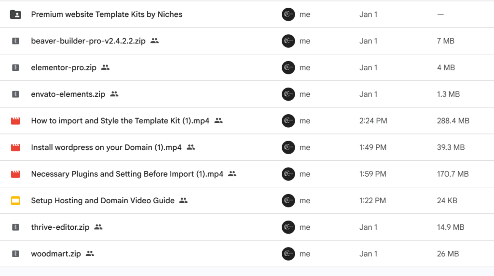Image resolution: width=494 pixels, height=276 pixels.
Task: Click the video icon for Install wordpress on your Domain
Action: tap(15, 147)
